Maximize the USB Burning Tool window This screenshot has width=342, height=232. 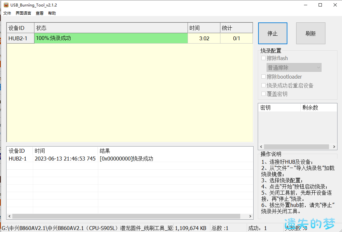point(320,5)
